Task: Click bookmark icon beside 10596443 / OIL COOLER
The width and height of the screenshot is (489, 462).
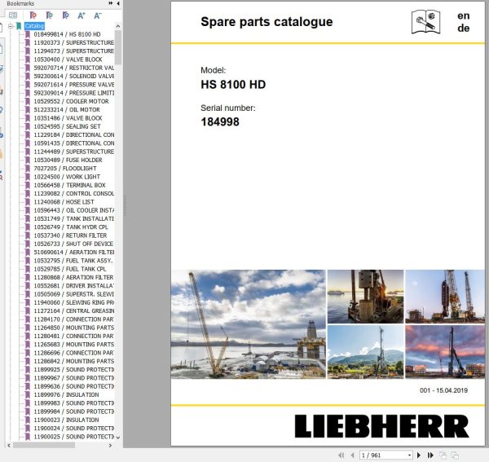Action: point(28,210)
